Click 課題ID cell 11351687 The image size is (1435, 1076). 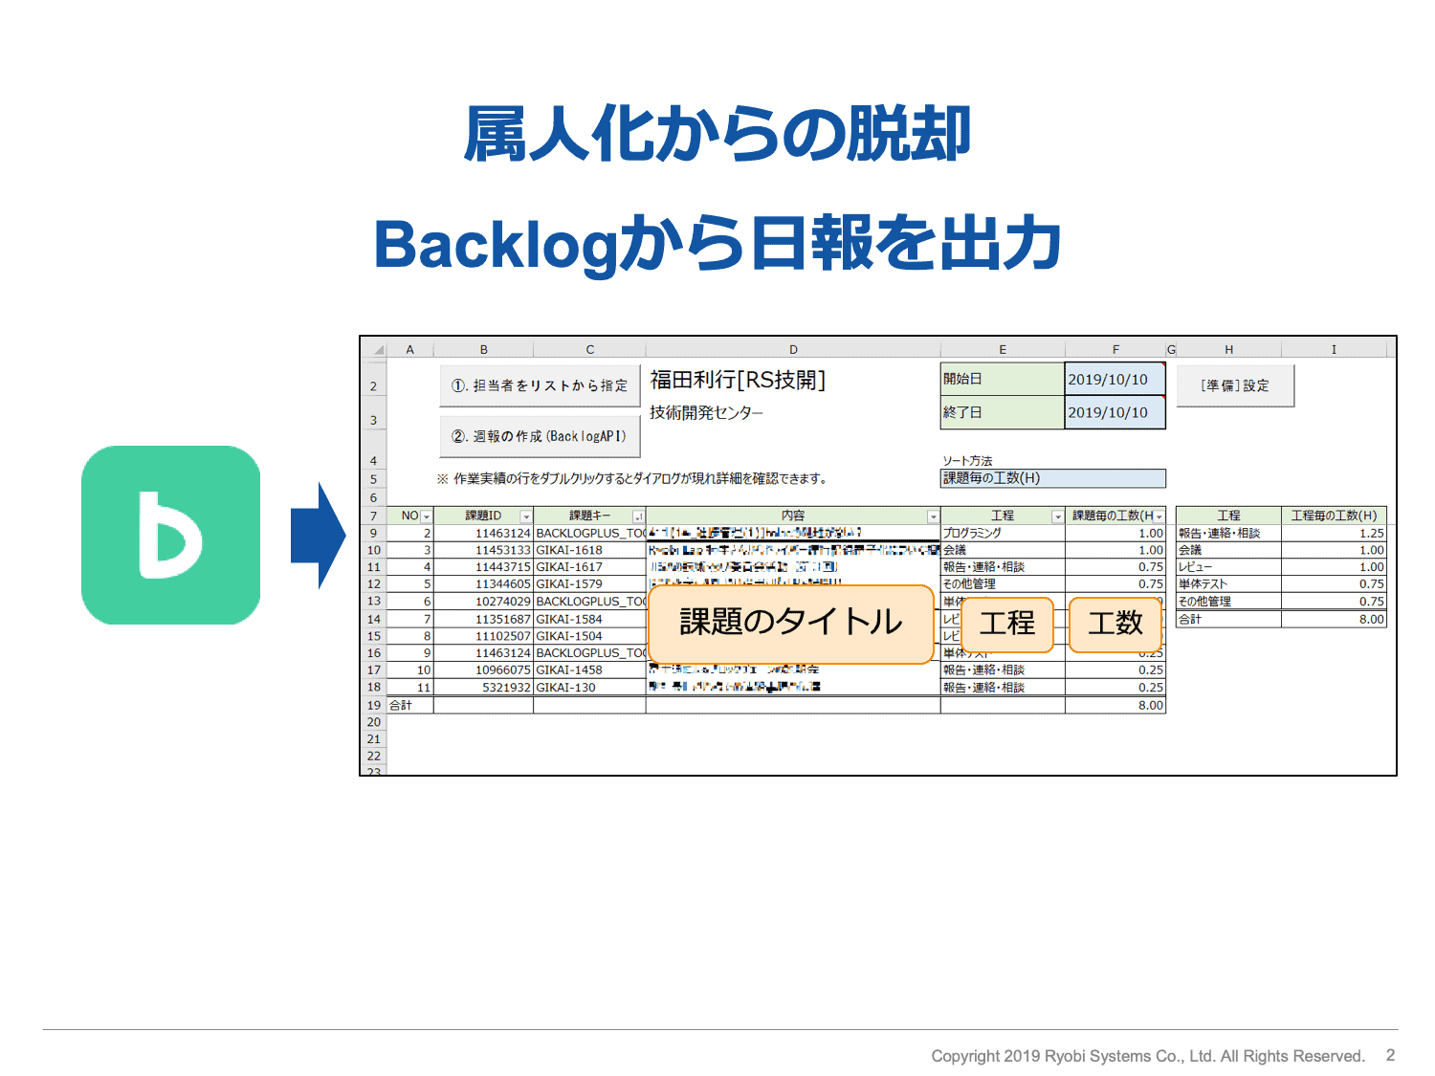[483, 619]
